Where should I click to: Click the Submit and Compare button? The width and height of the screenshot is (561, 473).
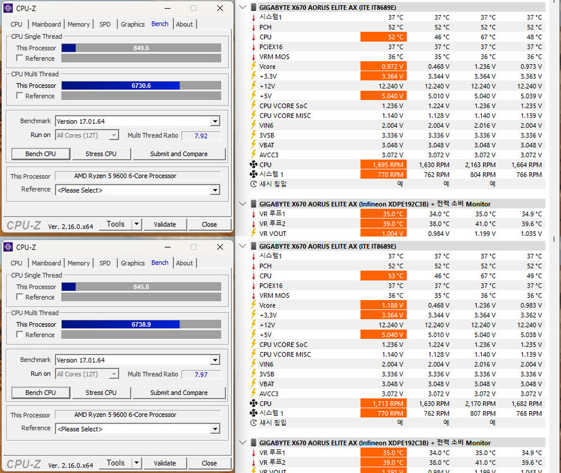pos(179,154)
